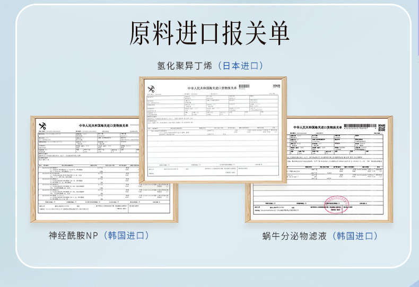This screenshot has width=419, height=287.
Task: Click the customs emblem on the center declaration form
Action: tap(151, 89)
